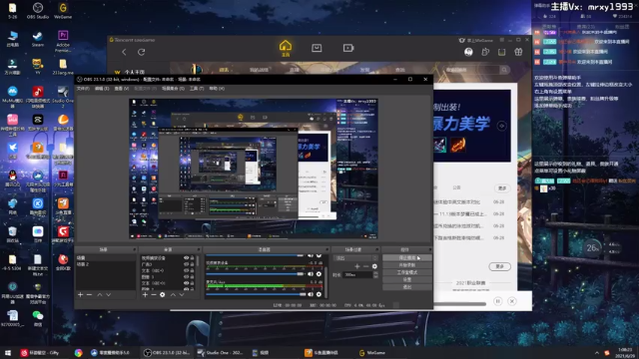The height and width of the screenshot is (359, 639).
Task: Select 场景 2 in scenes list
Action: [105, 264]
